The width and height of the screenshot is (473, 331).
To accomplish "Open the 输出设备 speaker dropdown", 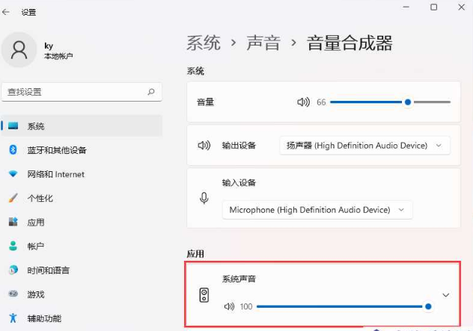I will (x=364, y=146).
